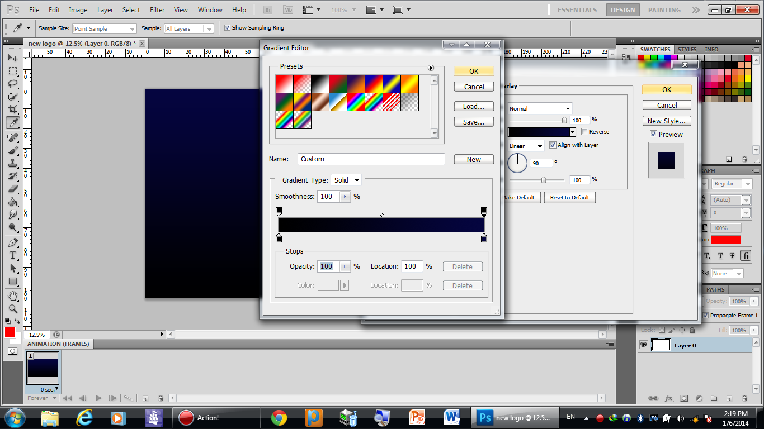Open the Filter menu

(x=157, y=10)
